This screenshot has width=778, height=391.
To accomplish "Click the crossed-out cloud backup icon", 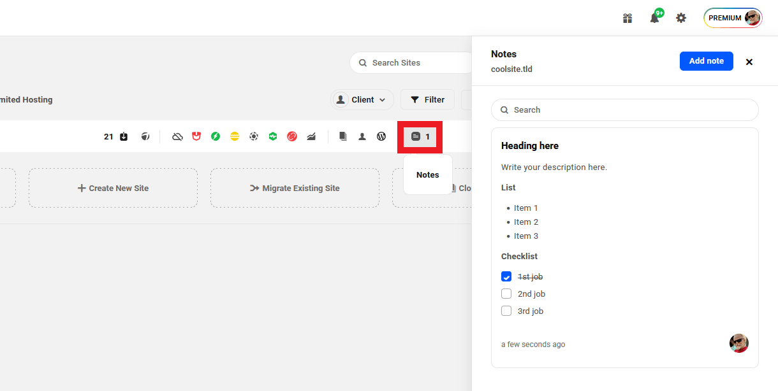I will pos(178,136).
